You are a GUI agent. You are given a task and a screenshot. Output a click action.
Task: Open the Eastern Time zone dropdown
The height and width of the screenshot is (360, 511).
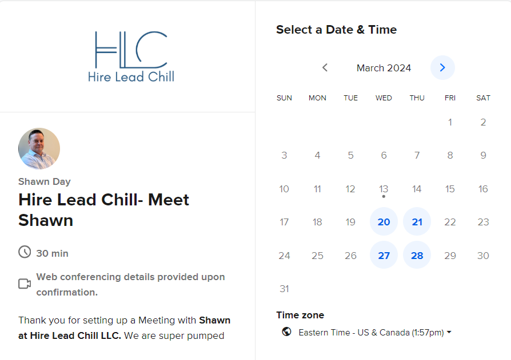[375, 332]
